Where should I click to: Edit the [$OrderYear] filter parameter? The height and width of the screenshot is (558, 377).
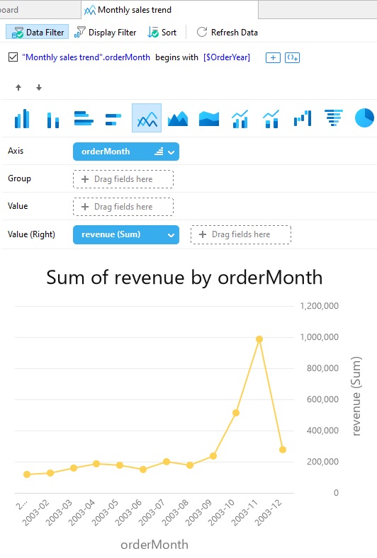tap(227, 57)
